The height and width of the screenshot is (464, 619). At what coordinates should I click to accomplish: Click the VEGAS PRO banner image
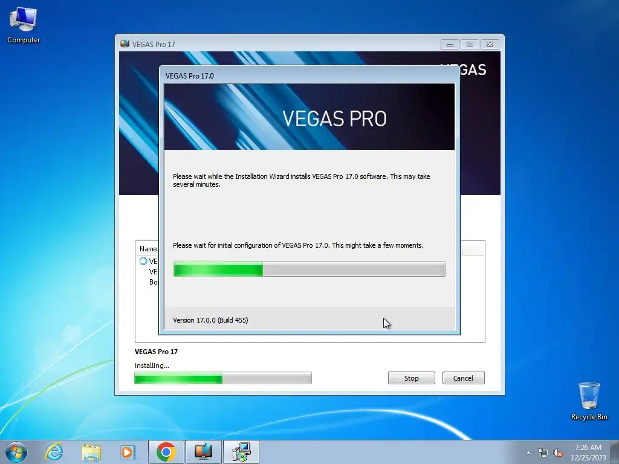[x=309, y=117]
